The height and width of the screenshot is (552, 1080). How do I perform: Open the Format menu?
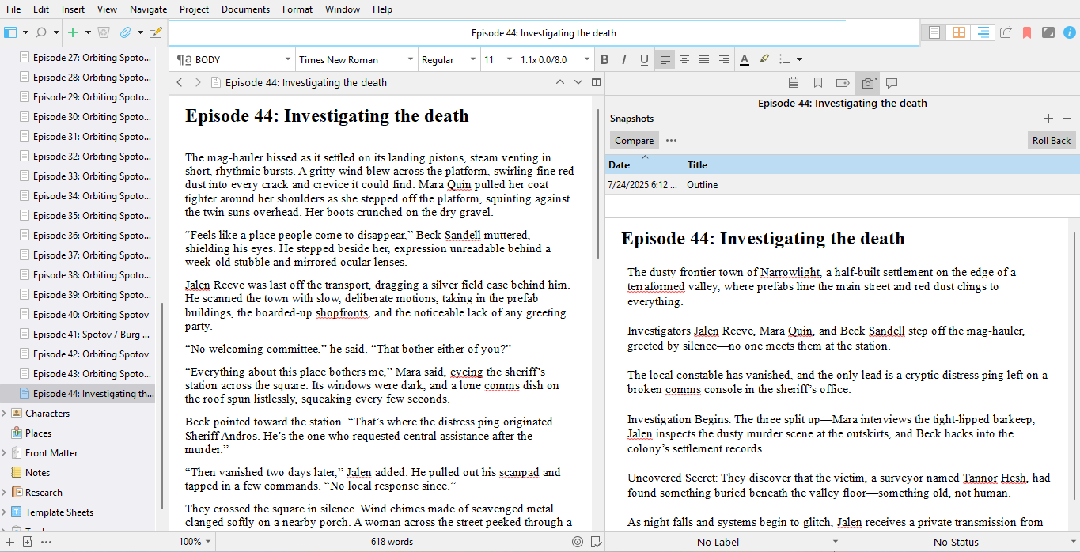click(x=297, y=9)
